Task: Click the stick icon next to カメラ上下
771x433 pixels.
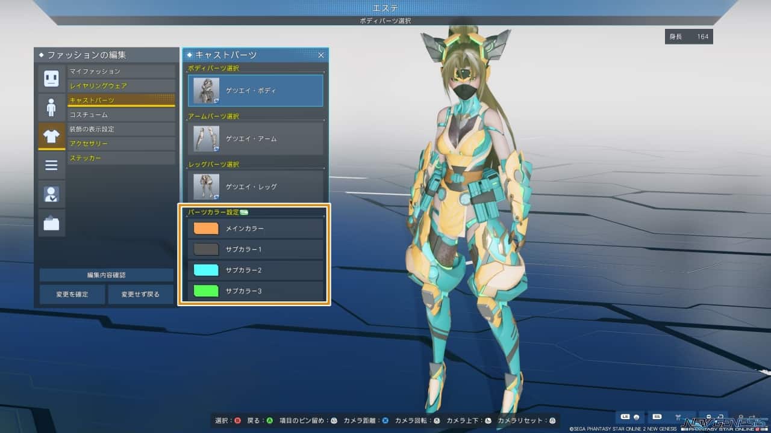Action: pyautogui.click(x=488, y=421)
